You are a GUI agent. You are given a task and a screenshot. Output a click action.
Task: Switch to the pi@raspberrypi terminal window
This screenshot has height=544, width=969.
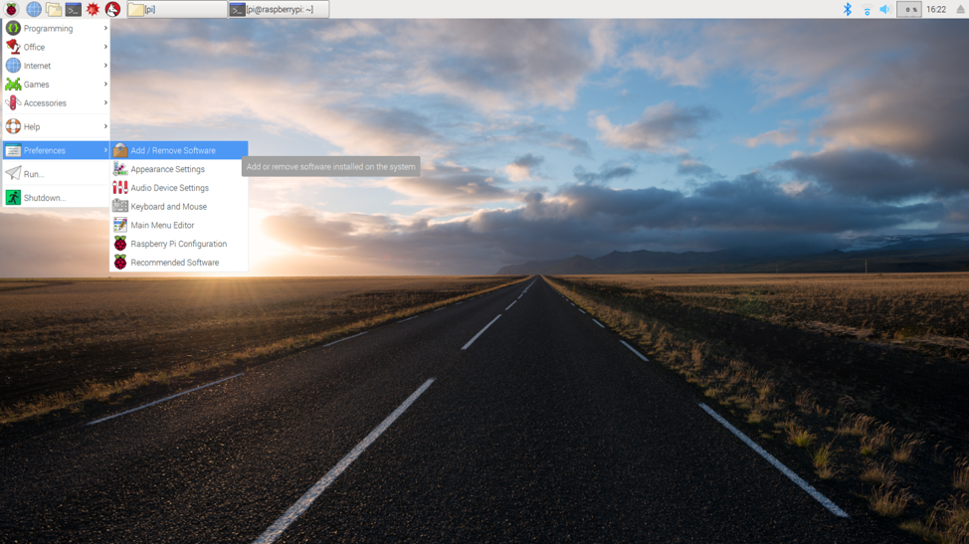coord(279,9)
